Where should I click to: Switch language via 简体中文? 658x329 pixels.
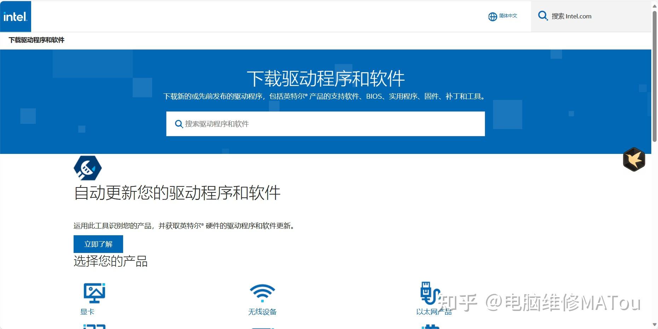tap(508, 16)
